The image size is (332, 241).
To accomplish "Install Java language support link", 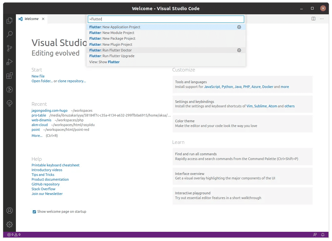I will pyautogui.click(x=238, y=87).
